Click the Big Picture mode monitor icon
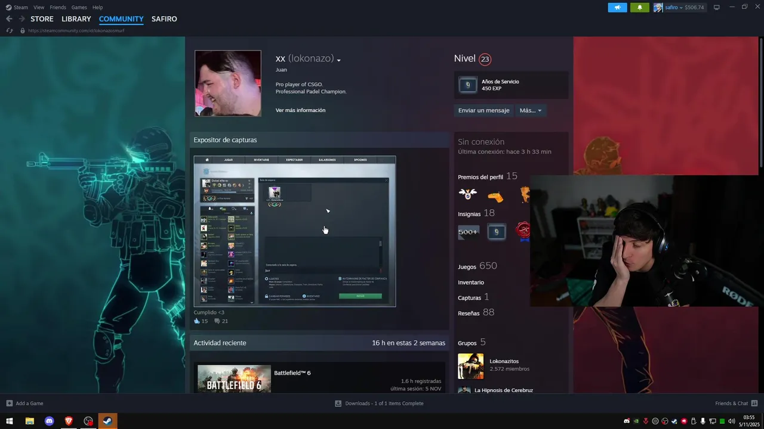This screenshot has width=764, height=429. click(x=717, y=7)
